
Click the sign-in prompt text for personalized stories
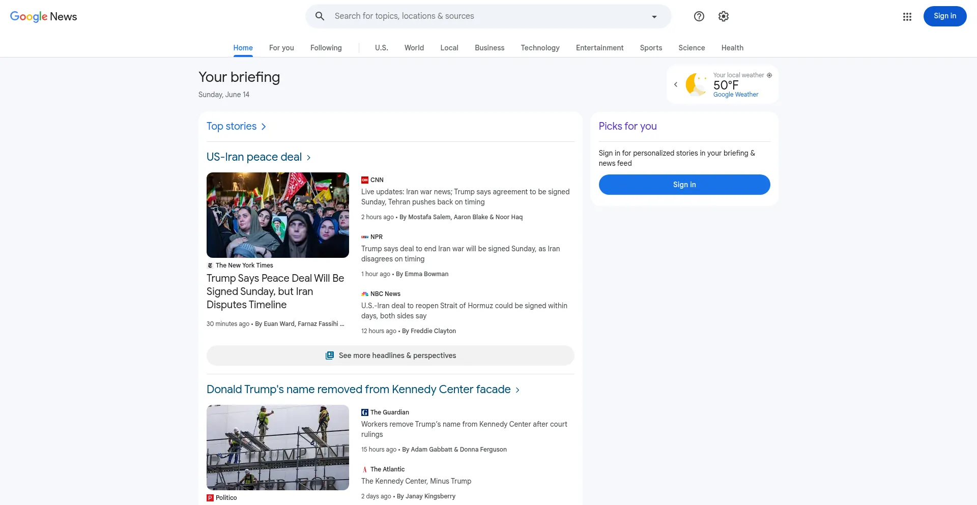click(677, 158)
